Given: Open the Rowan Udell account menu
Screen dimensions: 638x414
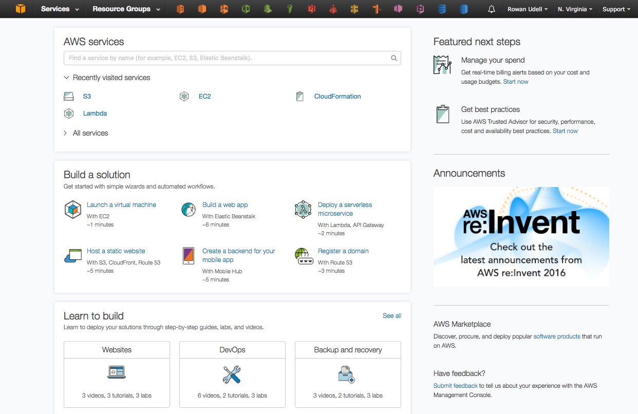Looking at the screenshot, I should tap(527, 9).
